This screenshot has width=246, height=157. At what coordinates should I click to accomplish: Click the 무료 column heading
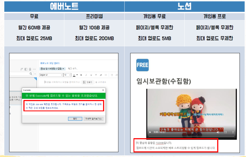click(x=34, y=16)
